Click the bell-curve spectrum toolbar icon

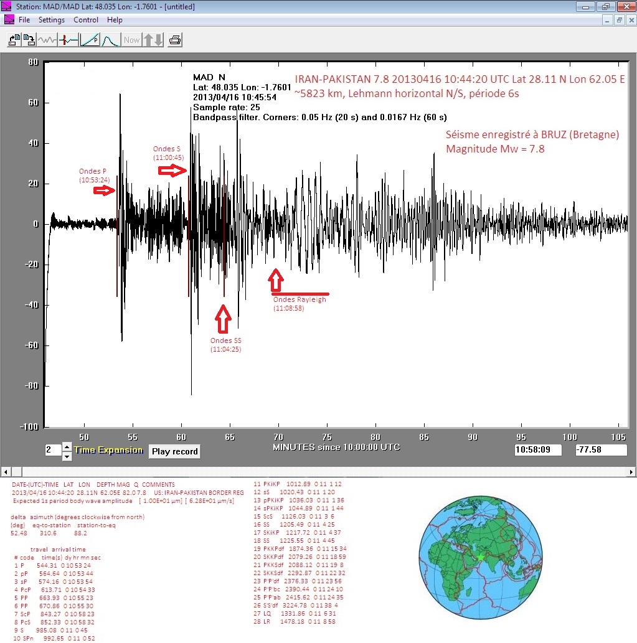point(110,40)
